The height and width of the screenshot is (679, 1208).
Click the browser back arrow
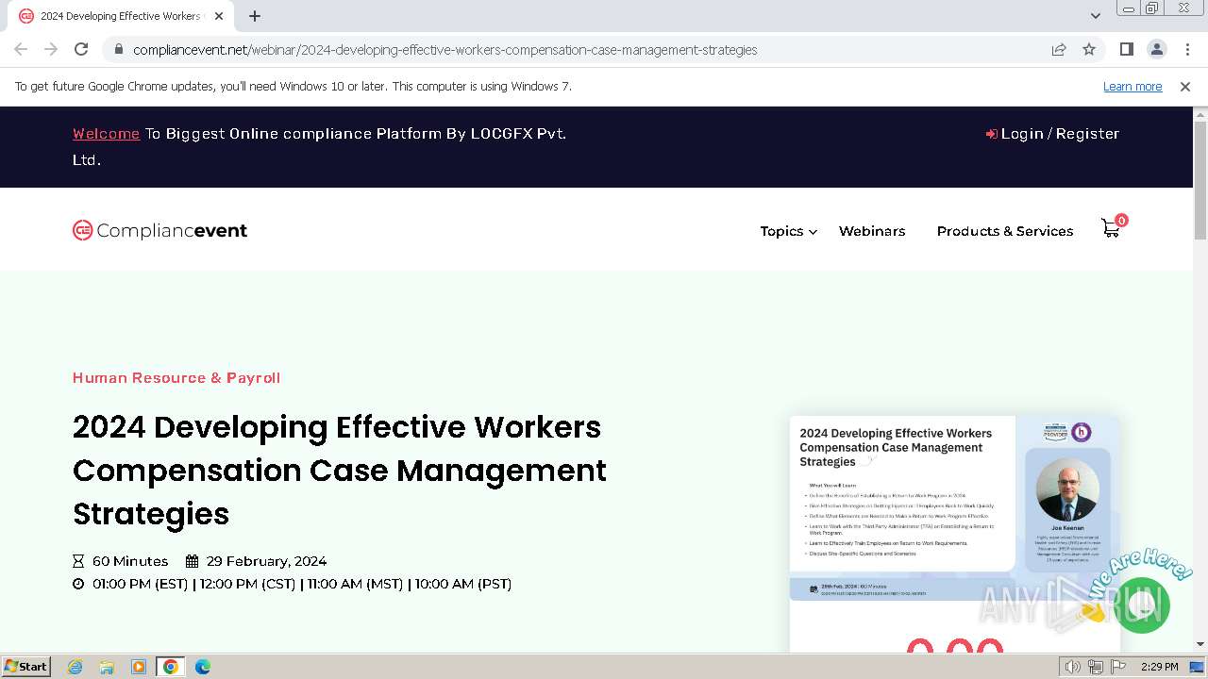coord(21,49)
